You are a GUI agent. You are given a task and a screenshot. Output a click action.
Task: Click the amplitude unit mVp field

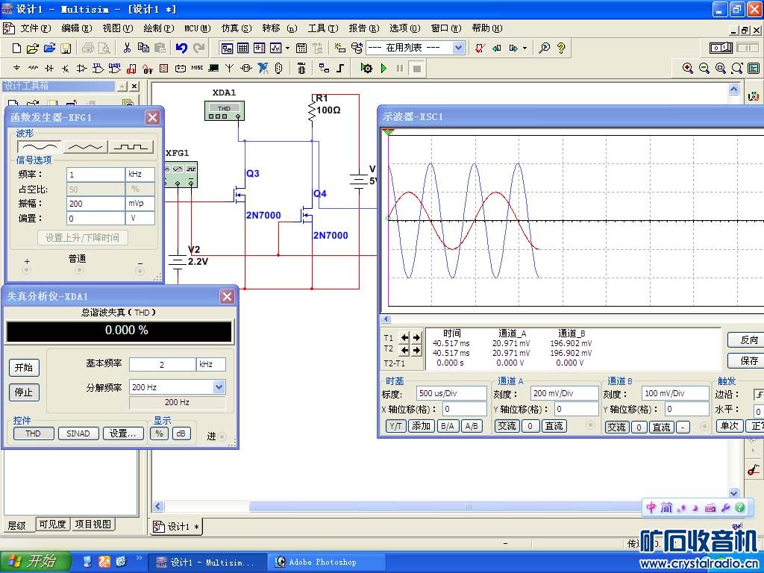coord(140,203)
